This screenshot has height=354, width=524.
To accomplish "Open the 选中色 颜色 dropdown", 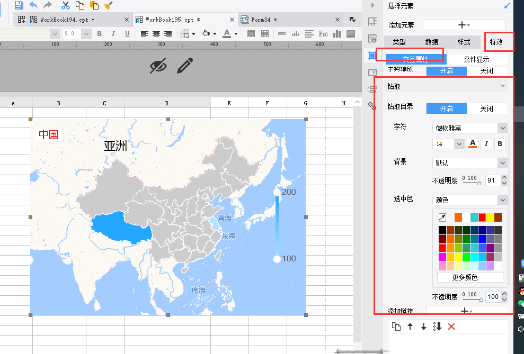I will tap(469, 200).
